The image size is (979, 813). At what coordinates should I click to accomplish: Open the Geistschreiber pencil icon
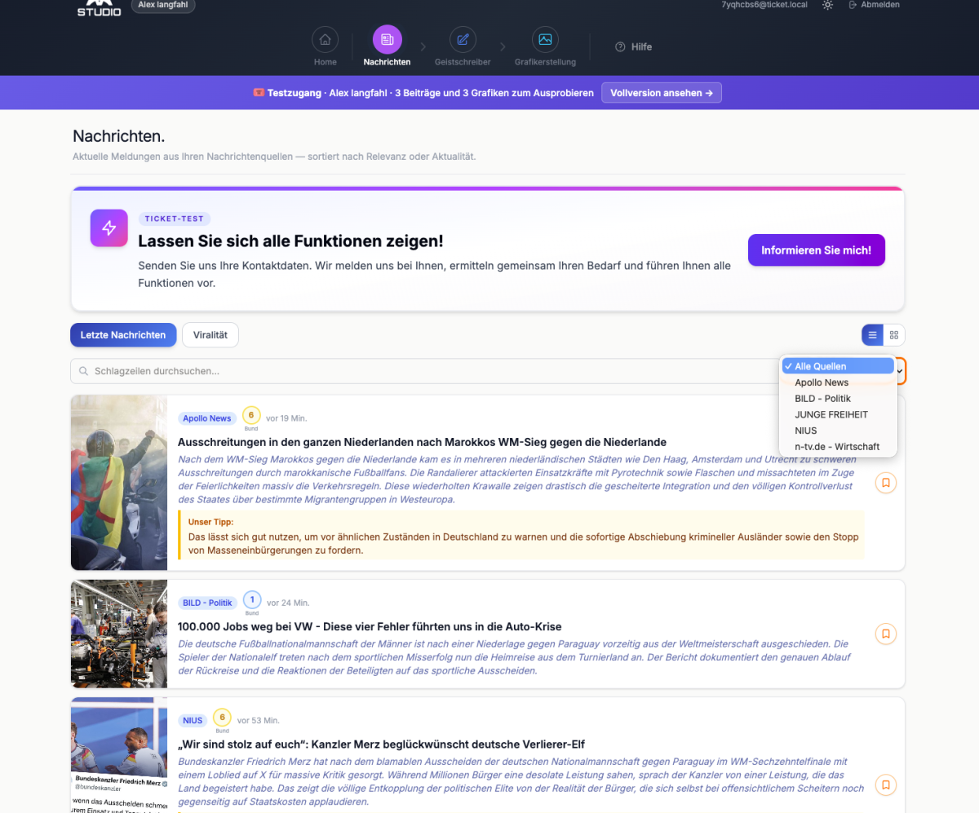coord(463,40)
